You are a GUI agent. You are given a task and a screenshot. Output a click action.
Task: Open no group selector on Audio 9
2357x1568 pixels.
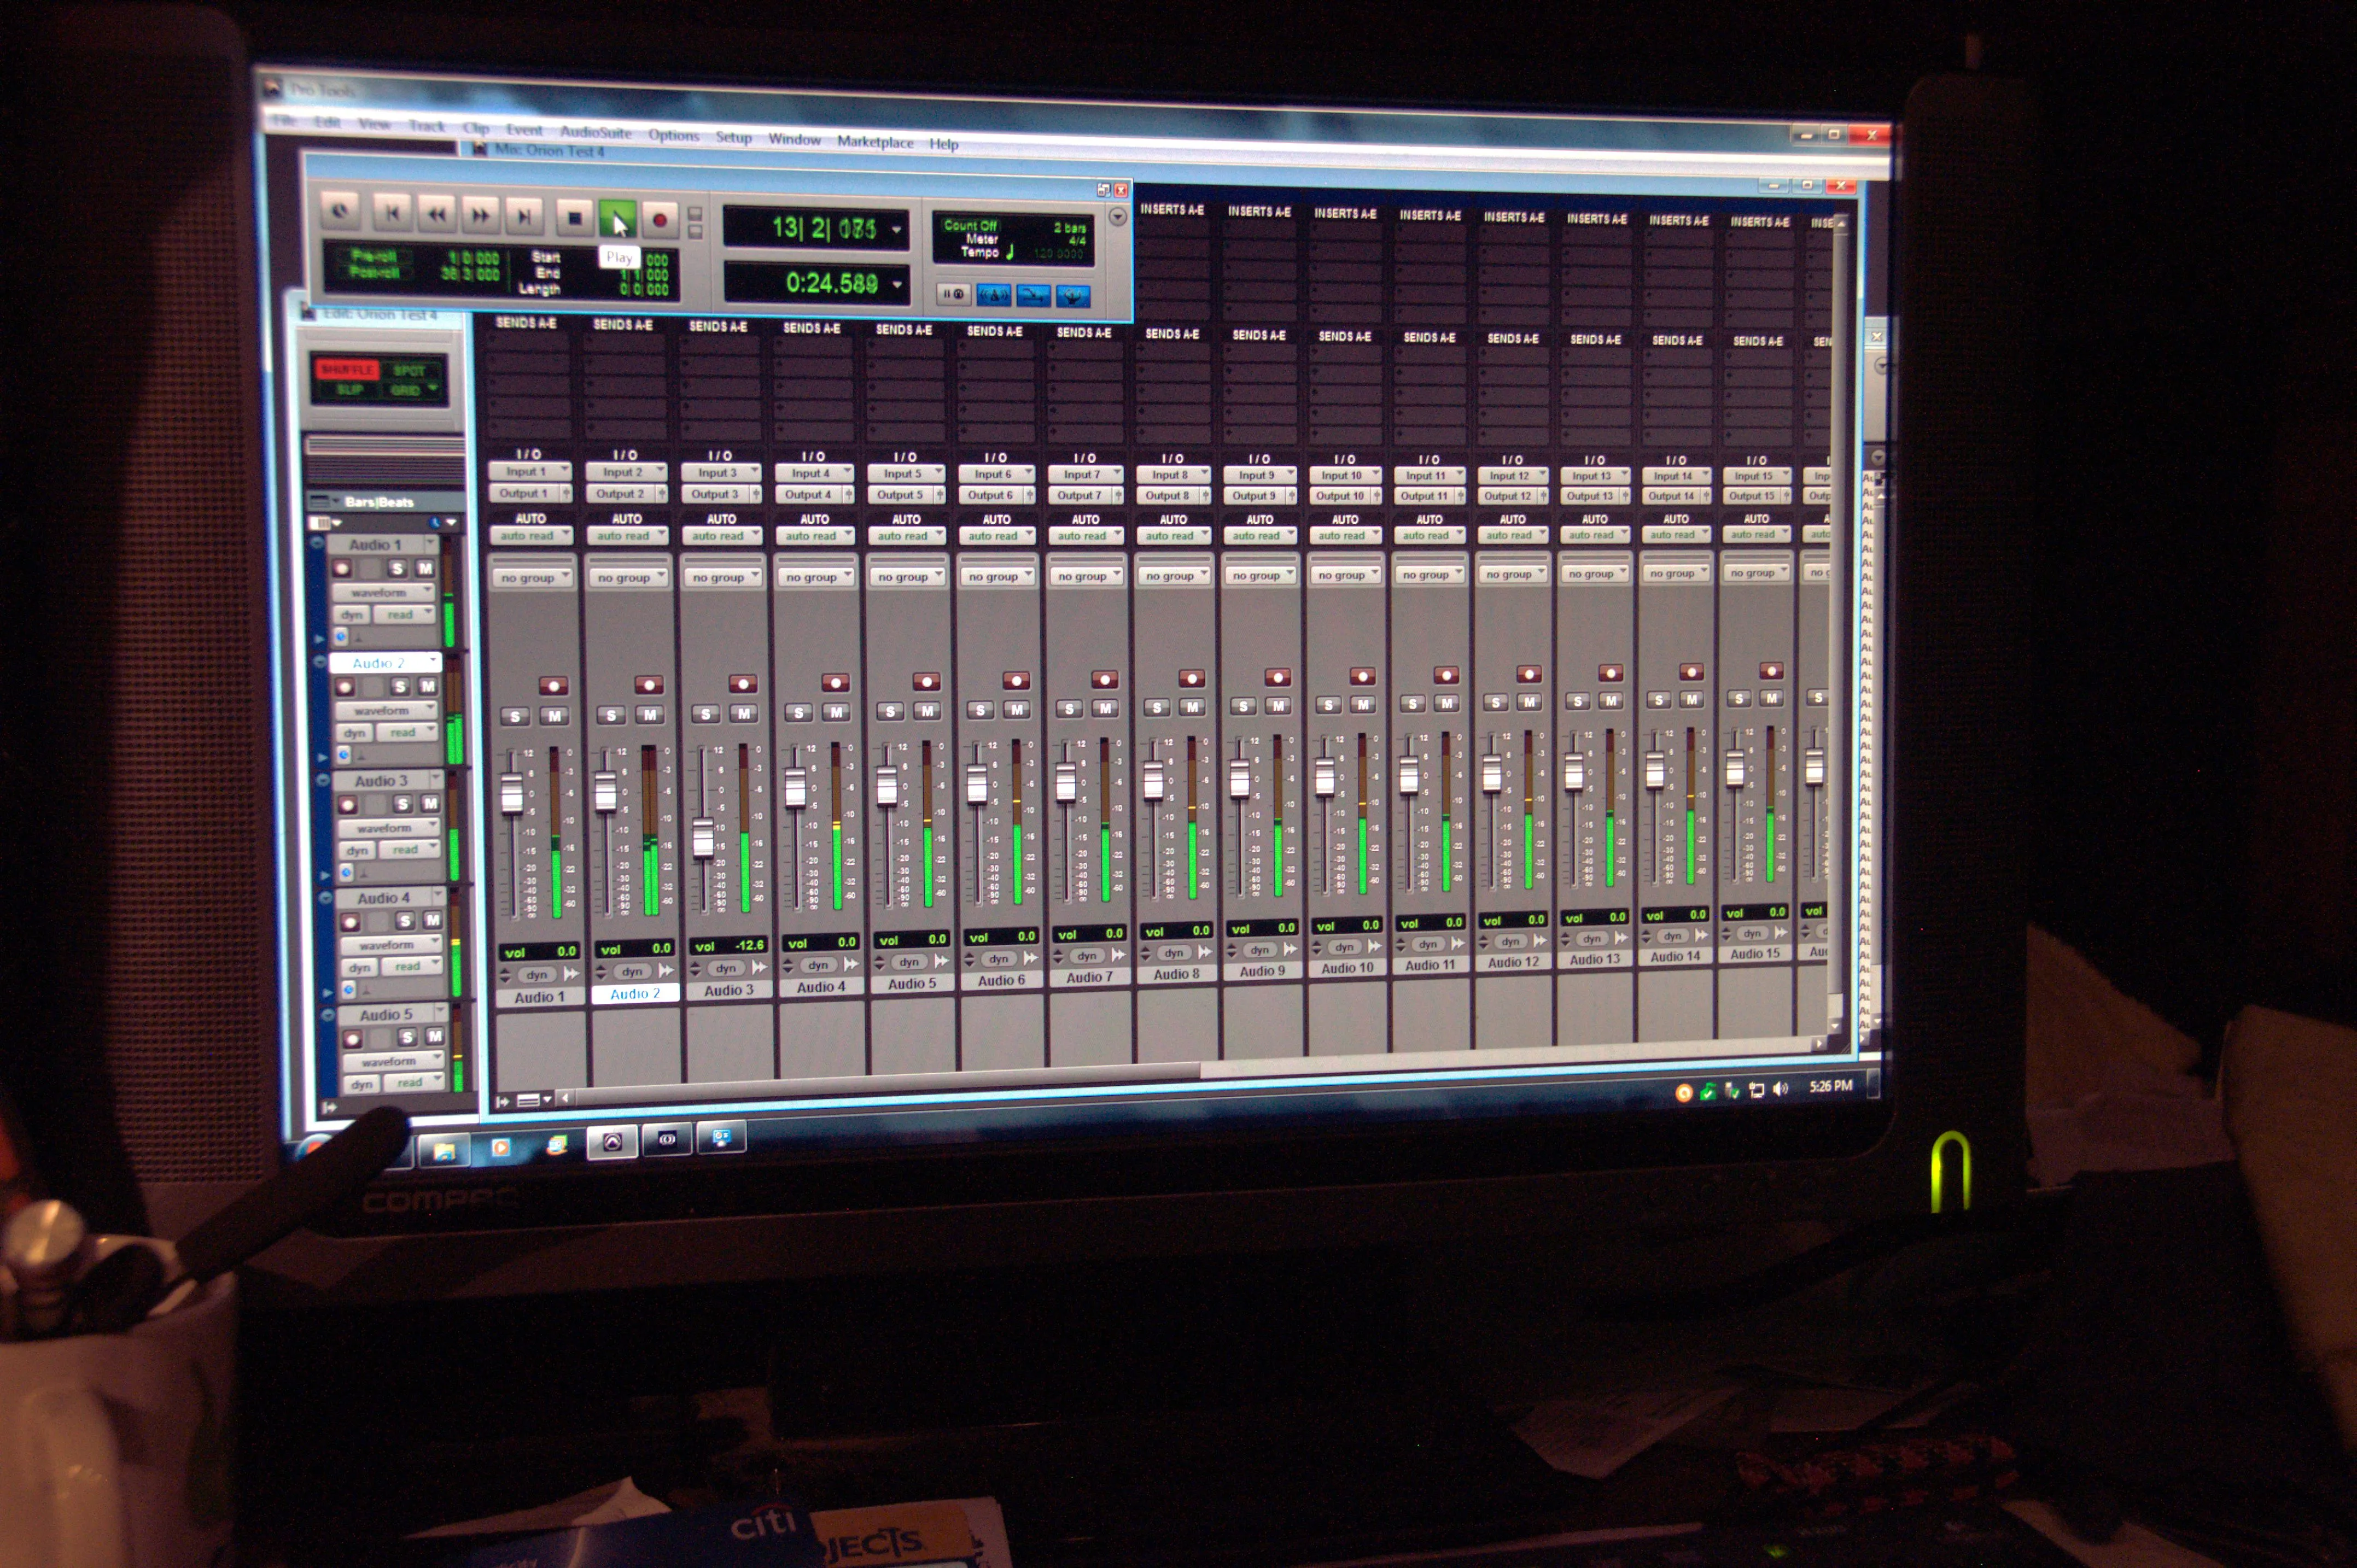point(1261,575)
